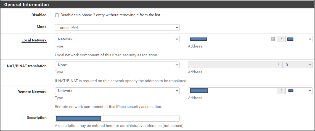Open the Mode dropdown showing Tunnel IPv4

click(117, 27)
